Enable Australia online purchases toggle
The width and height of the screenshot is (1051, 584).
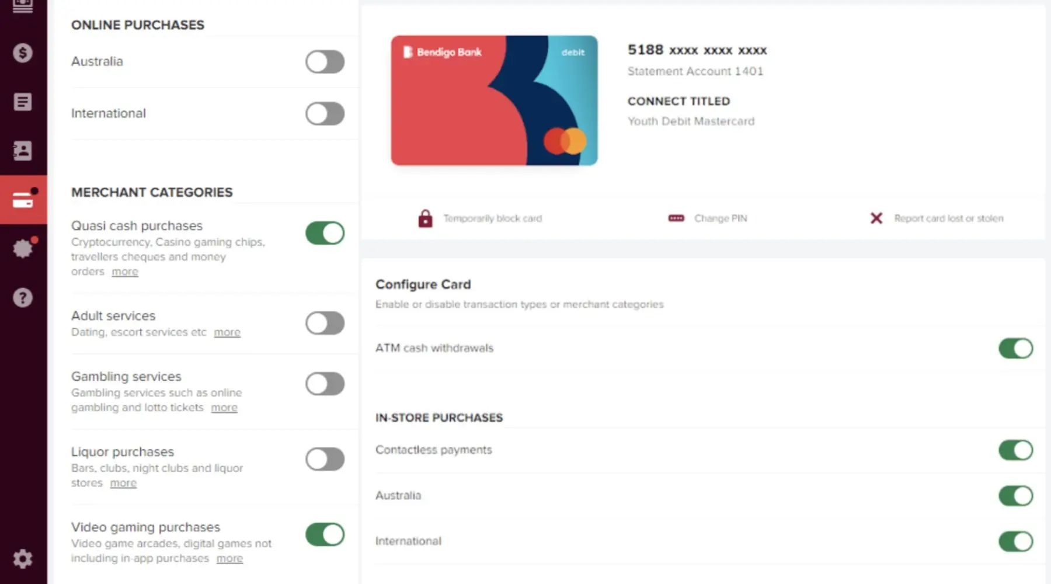pos(325,61)
